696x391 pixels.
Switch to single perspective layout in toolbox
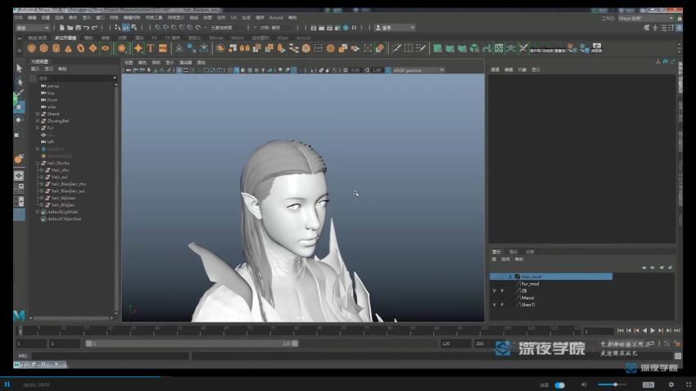point(19,176)
